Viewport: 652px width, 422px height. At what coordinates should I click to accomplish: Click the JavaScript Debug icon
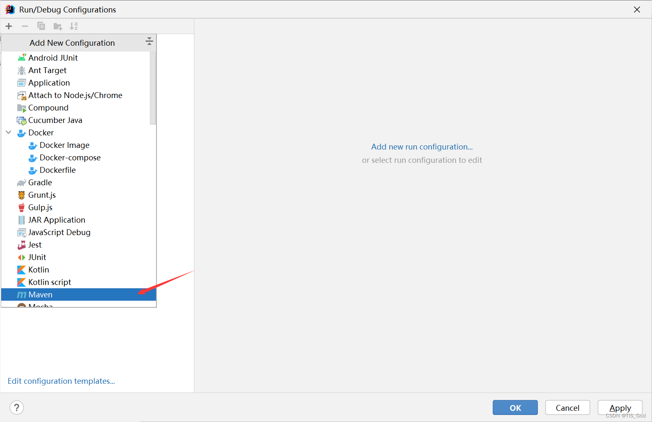coord(22,233)
